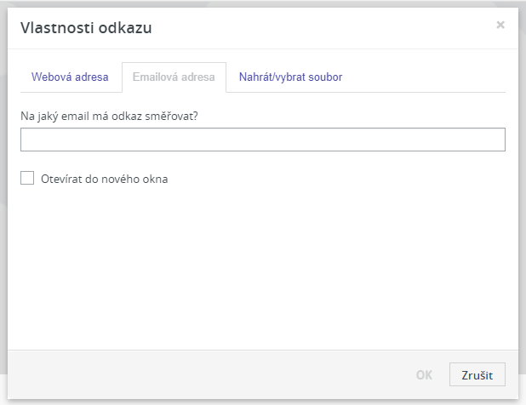Go to web address link settings tab
526x405 pixels.
(x=70, y=77)
